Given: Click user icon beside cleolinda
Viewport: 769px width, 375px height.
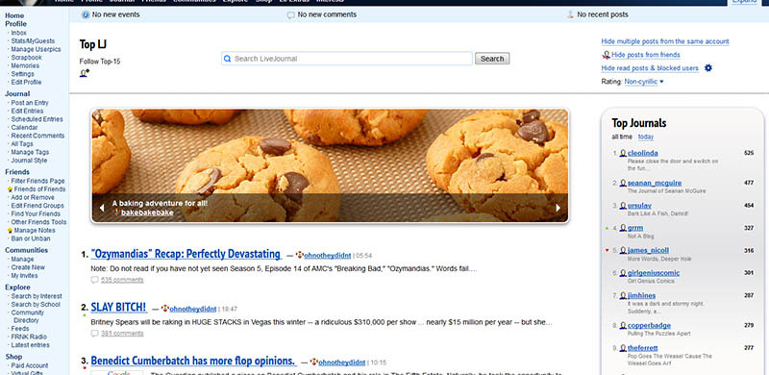Looking at the screenshot, I should coord(623,153).
